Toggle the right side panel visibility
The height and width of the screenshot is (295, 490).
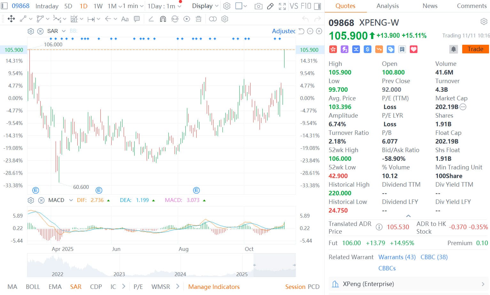(316, 6)
